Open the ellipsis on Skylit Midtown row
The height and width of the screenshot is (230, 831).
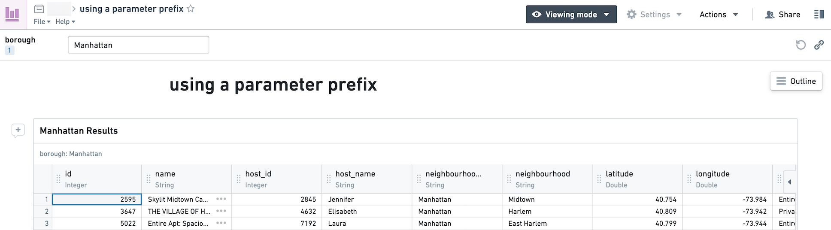click(221, 199)
